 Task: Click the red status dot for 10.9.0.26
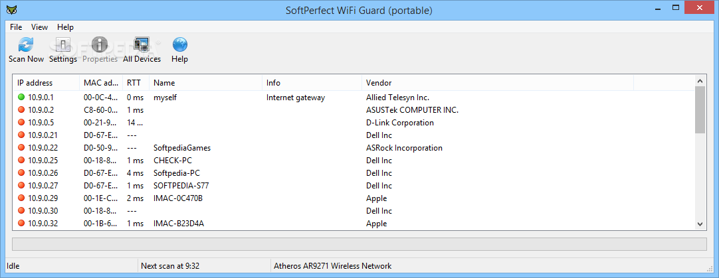[21, 173]
